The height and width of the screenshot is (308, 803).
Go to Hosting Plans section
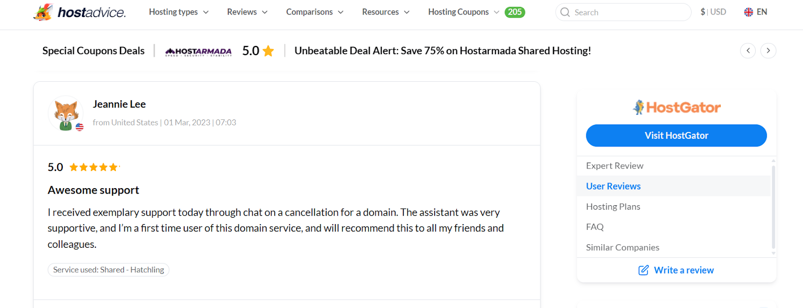[x=613, y=207]
